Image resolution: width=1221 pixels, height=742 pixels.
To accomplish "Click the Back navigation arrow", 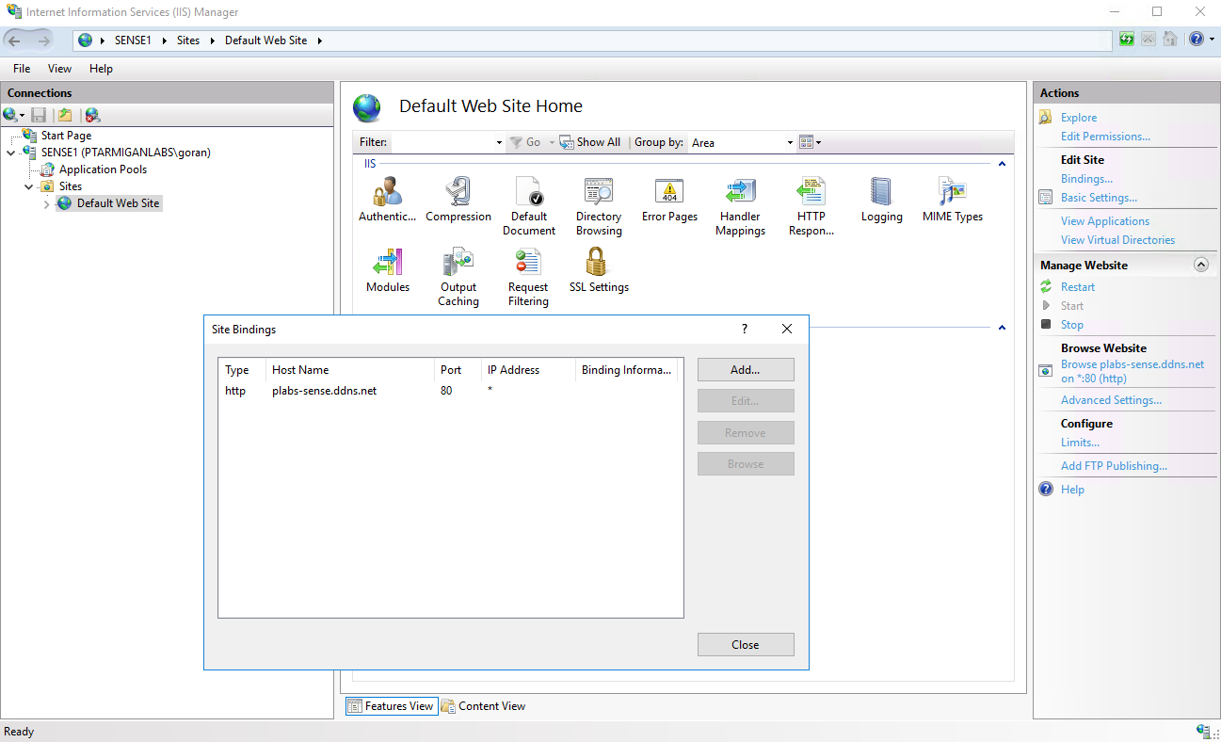I will (x=15, y=40).
